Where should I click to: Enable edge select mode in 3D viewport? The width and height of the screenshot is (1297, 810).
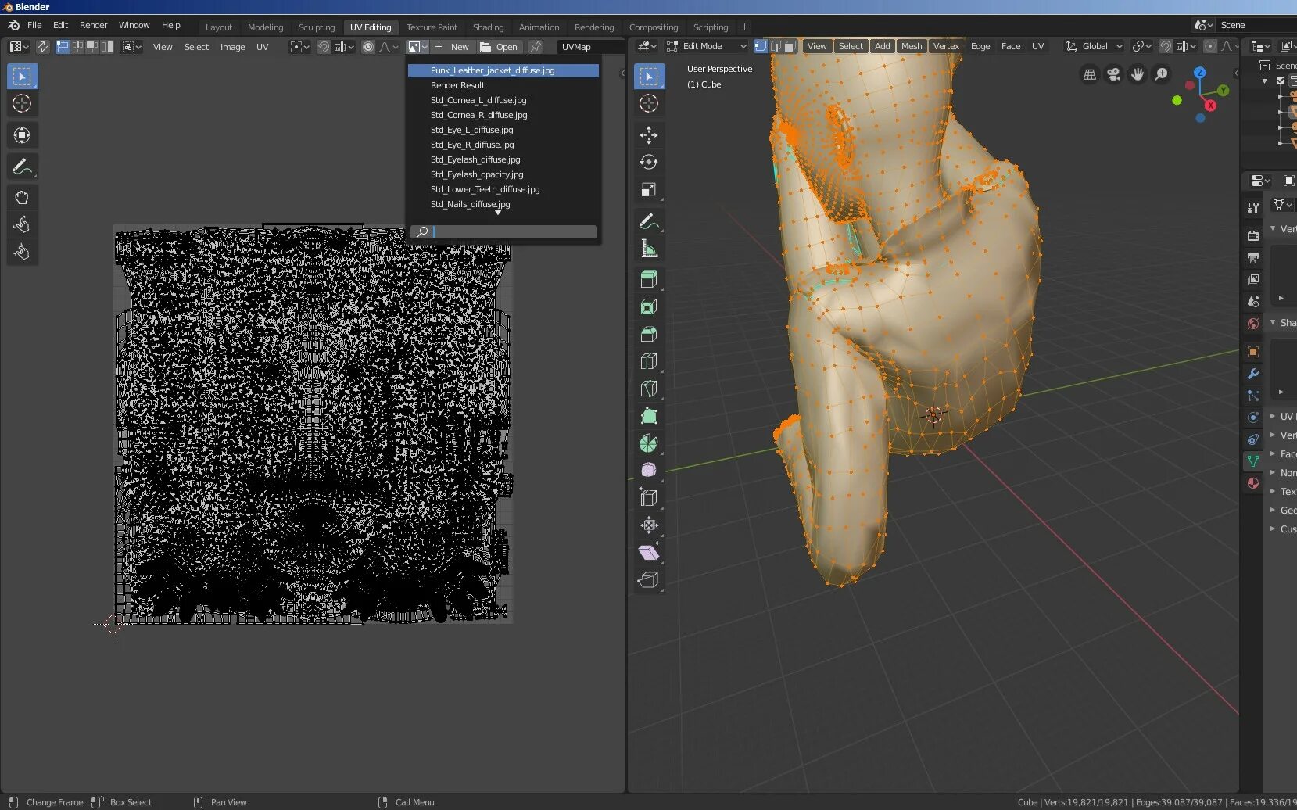776,46
